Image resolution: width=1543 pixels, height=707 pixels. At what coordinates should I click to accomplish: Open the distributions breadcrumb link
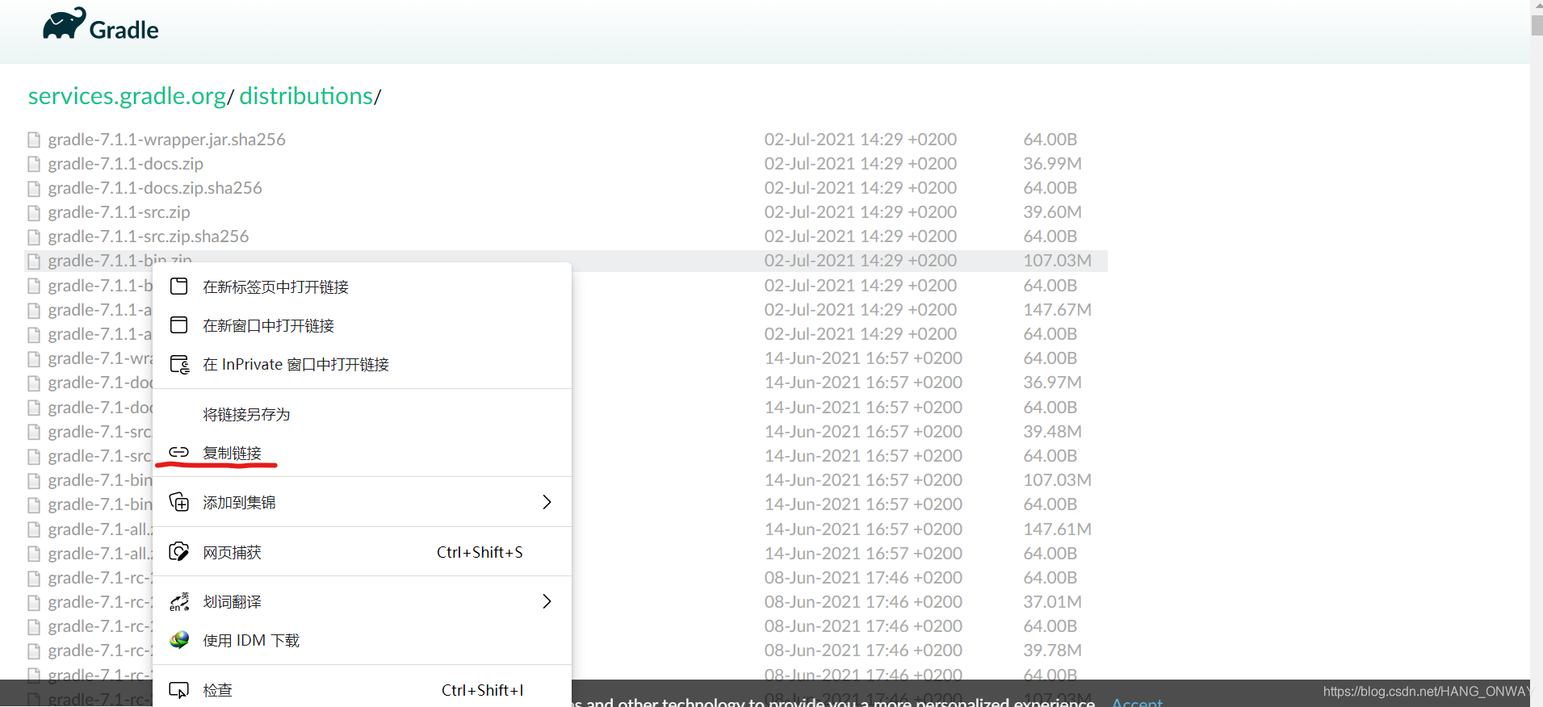coord(306,96)
